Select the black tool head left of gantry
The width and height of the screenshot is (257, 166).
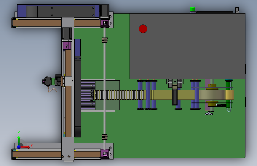[x=48, y=81]
